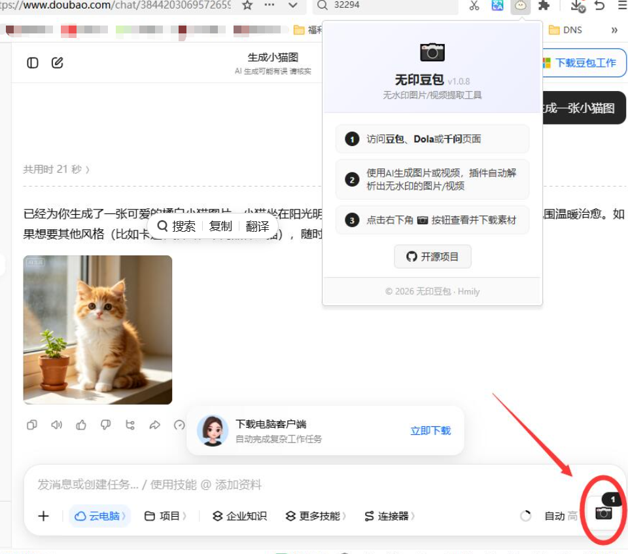The image size is (628, 554).
Task: Click the undo arrow toolbar icon
Action: (x=600, y=5)
